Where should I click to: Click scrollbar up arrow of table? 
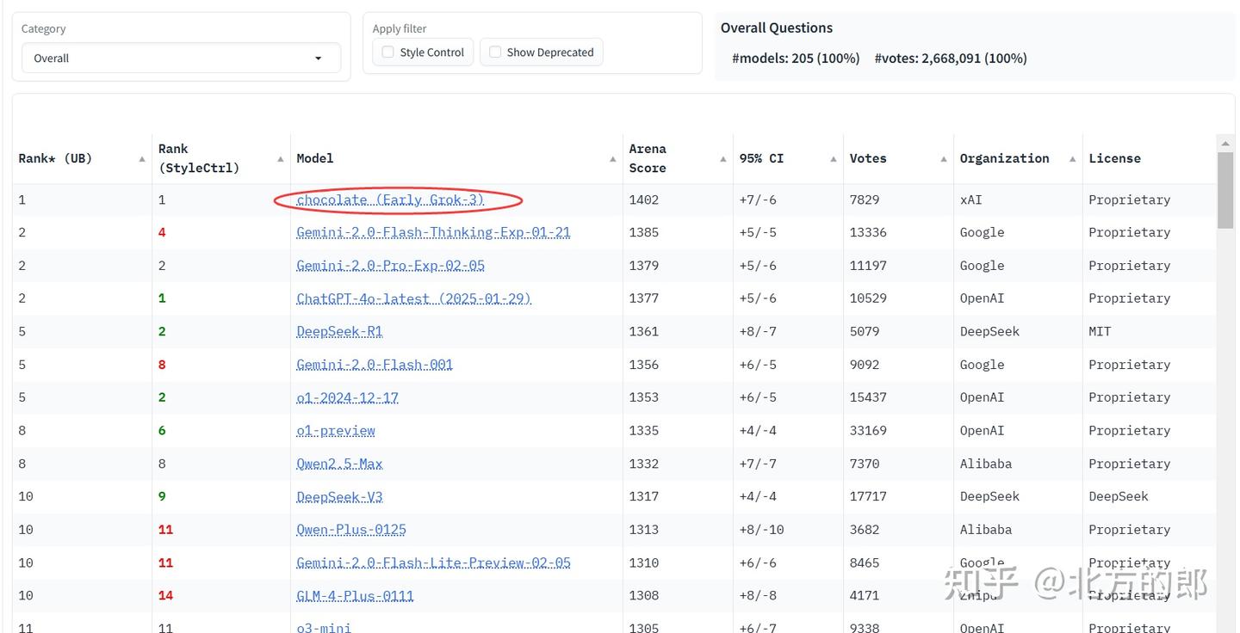tap(1225, 142)
